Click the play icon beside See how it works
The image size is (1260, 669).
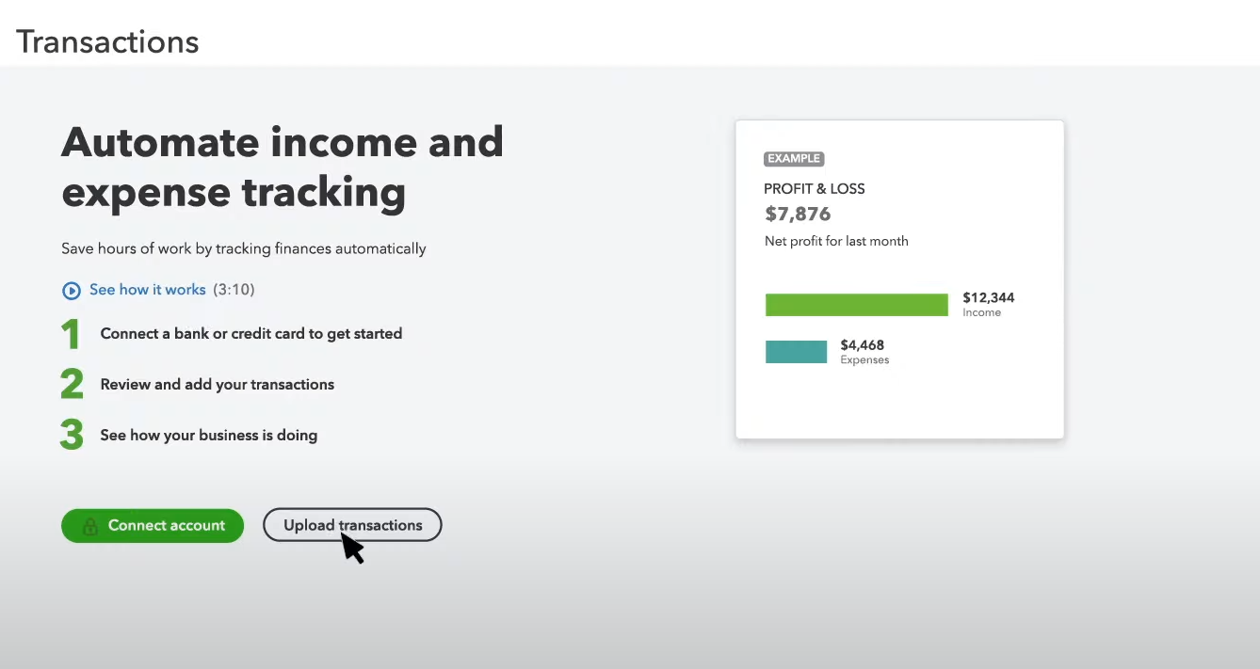pyautogui.click(x=72, y=290)
